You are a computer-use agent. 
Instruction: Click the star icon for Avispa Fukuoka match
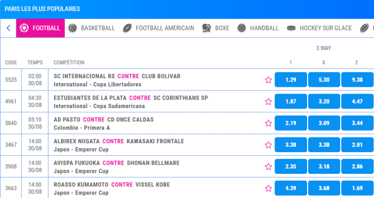click(x=268, y=166)
